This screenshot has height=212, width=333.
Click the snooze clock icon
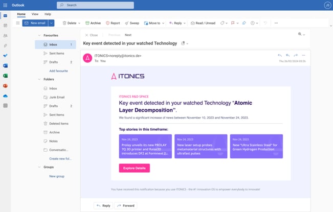[253, 23]
